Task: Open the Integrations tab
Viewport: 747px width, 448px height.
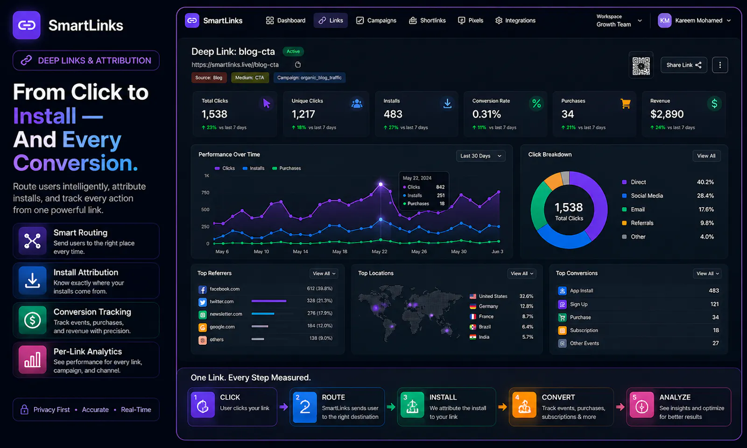Action: [x=515, y=21]
